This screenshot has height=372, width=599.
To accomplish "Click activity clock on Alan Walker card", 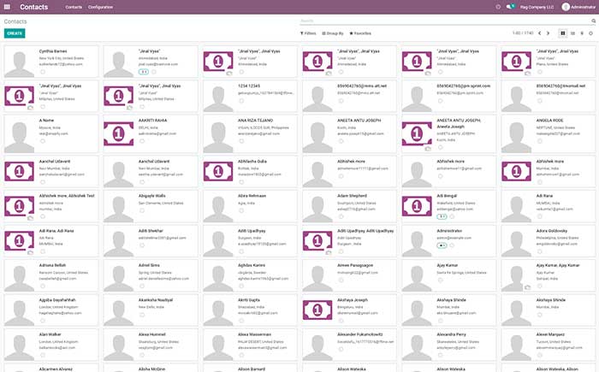I will pos(43,355).
